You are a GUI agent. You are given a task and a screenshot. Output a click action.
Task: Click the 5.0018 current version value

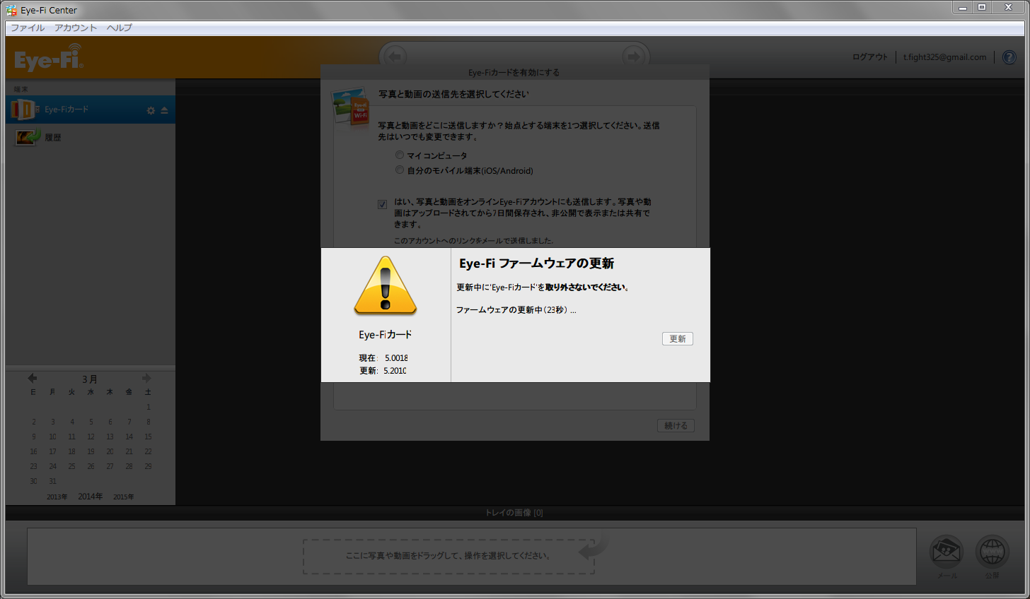coord(396,358)
